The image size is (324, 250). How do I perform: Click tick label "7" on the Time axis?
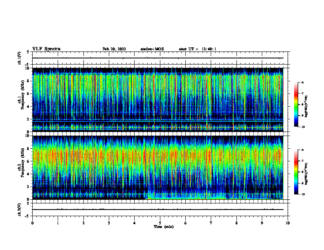click(211, 223)
